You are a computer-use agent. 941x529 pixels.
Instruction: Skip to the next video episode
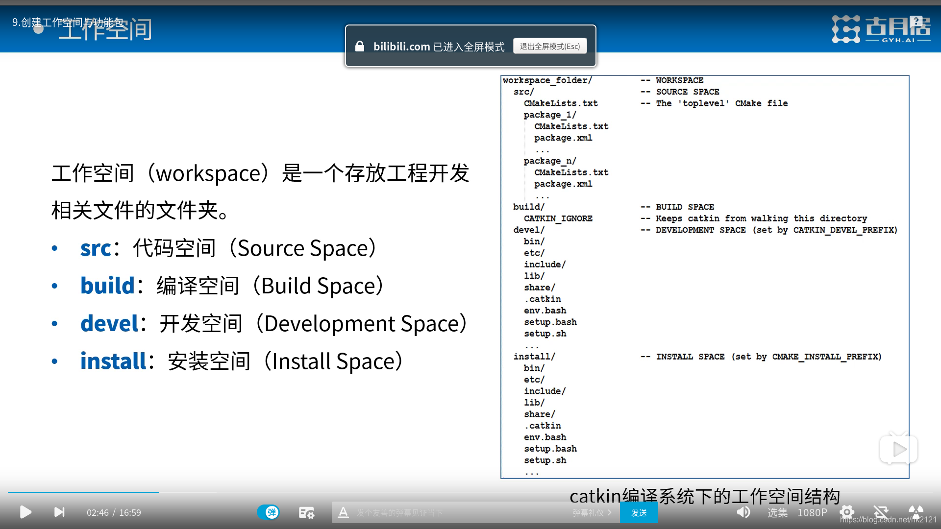(59, 512)
